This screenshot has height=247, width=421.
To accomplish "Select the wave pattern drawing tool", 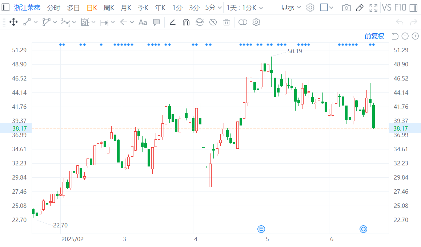I will point(65,22).
